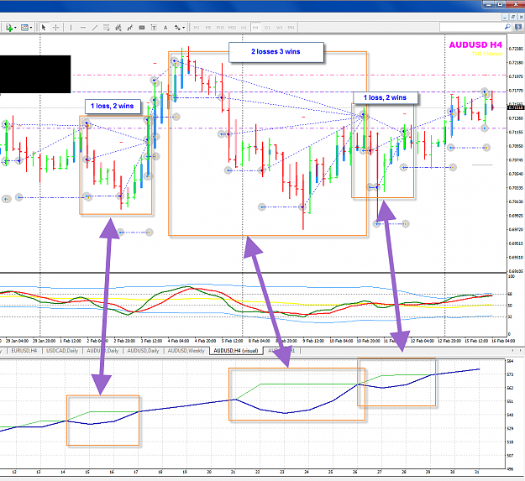The image size is (525, 481).
Task: Switch chart to W1 timeframe
Action: [279, 28]
